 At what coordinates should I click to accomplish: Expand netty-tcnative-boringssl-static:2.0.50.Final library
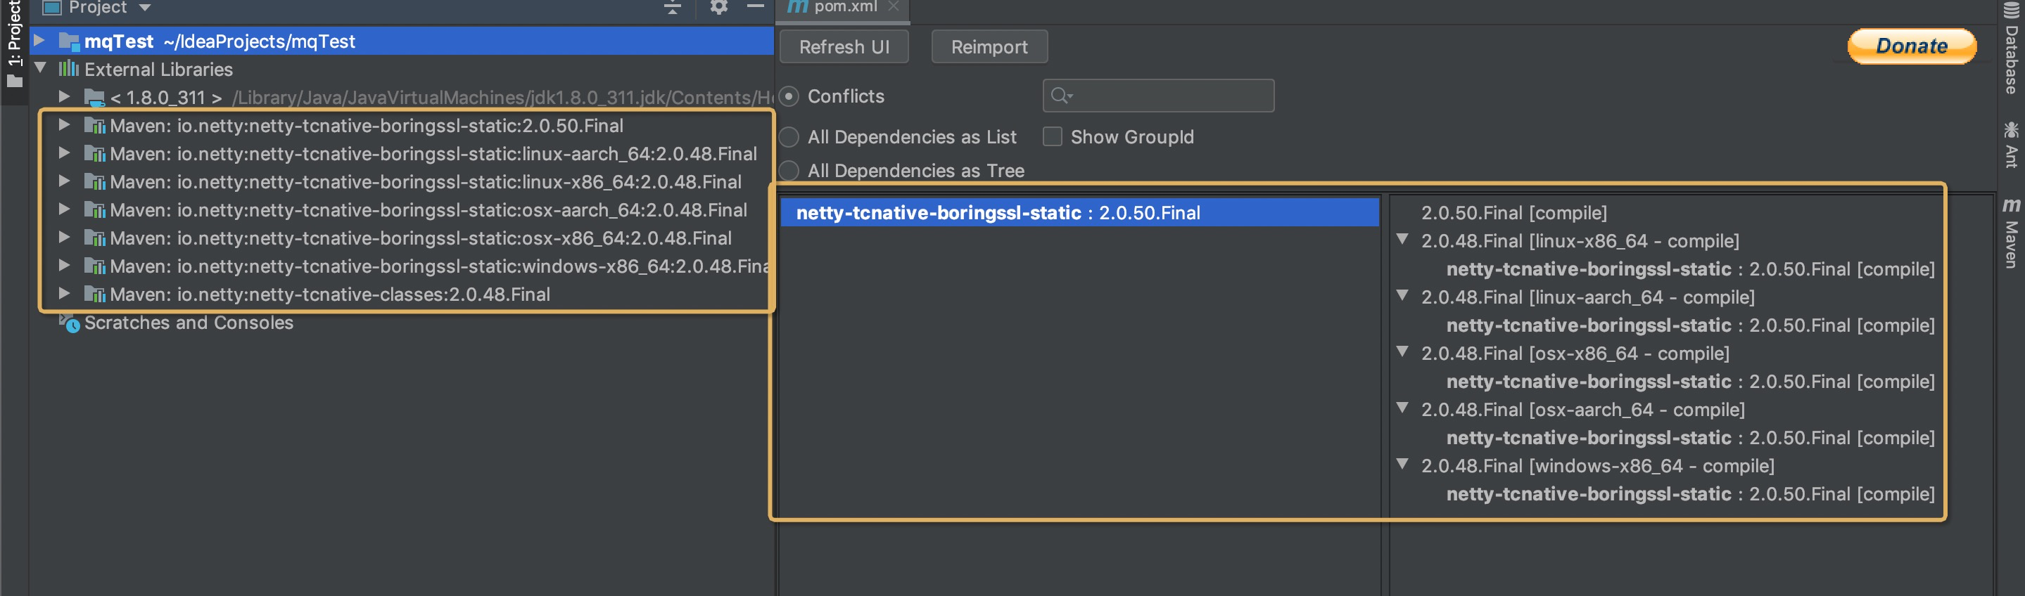(65, 124)
